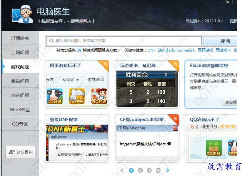Select the Win8专区 sidebar tab
244x176 pixels.
coord(20,110)
